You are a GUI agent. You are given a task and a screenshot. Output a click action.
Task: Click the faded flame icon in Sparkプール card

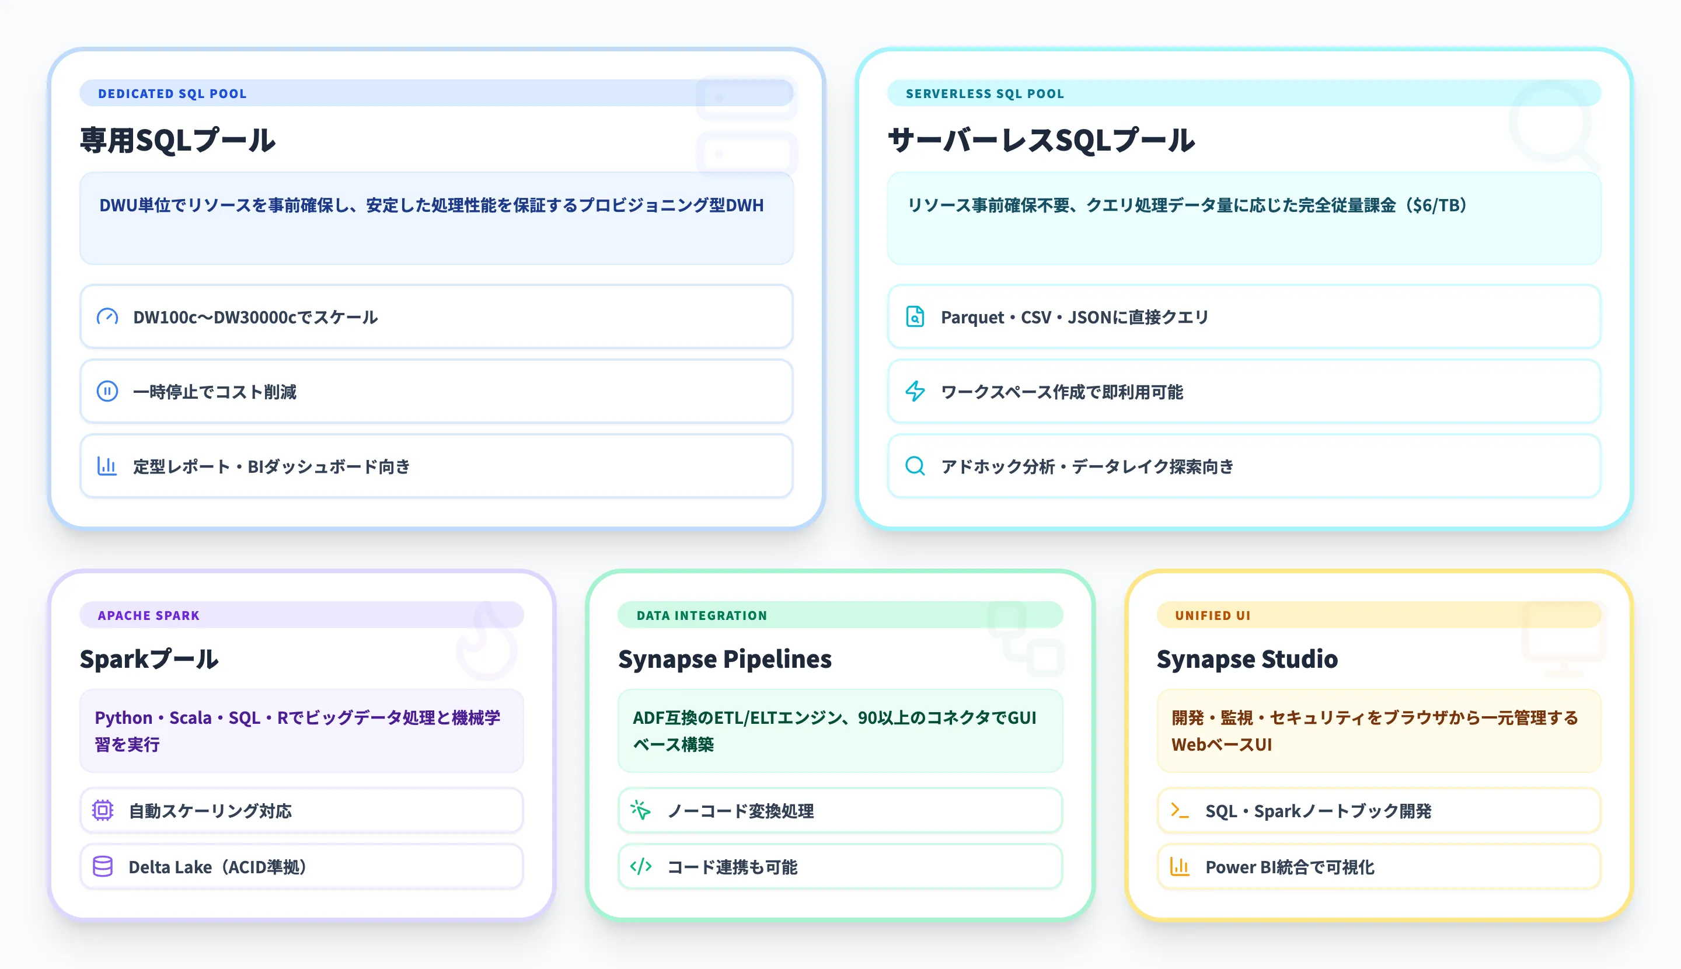(487, 640)
